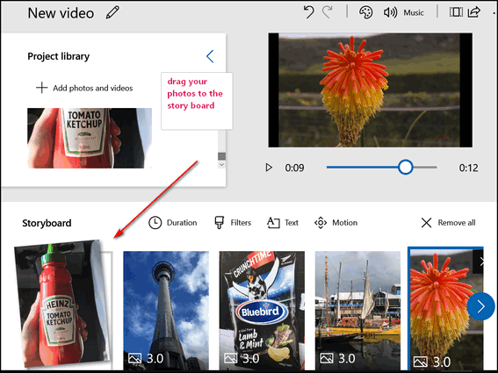Open Duration settings for the clip

point(173,223)
